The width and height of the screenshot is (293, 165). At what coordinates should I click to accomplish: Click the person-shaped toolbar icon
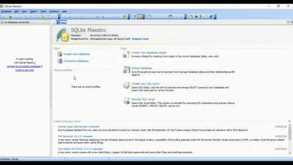201,17
